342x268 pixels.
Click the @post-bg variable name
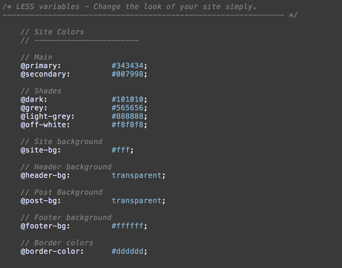pyautogui.click(x=40, y=201)
